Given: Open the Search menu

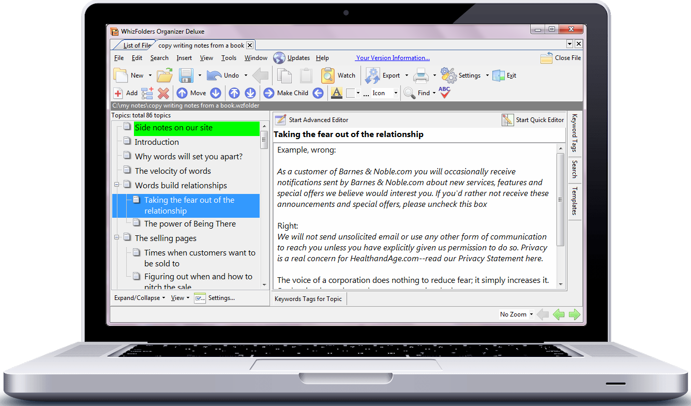Looking at the screenshot, I should (159, 58).
